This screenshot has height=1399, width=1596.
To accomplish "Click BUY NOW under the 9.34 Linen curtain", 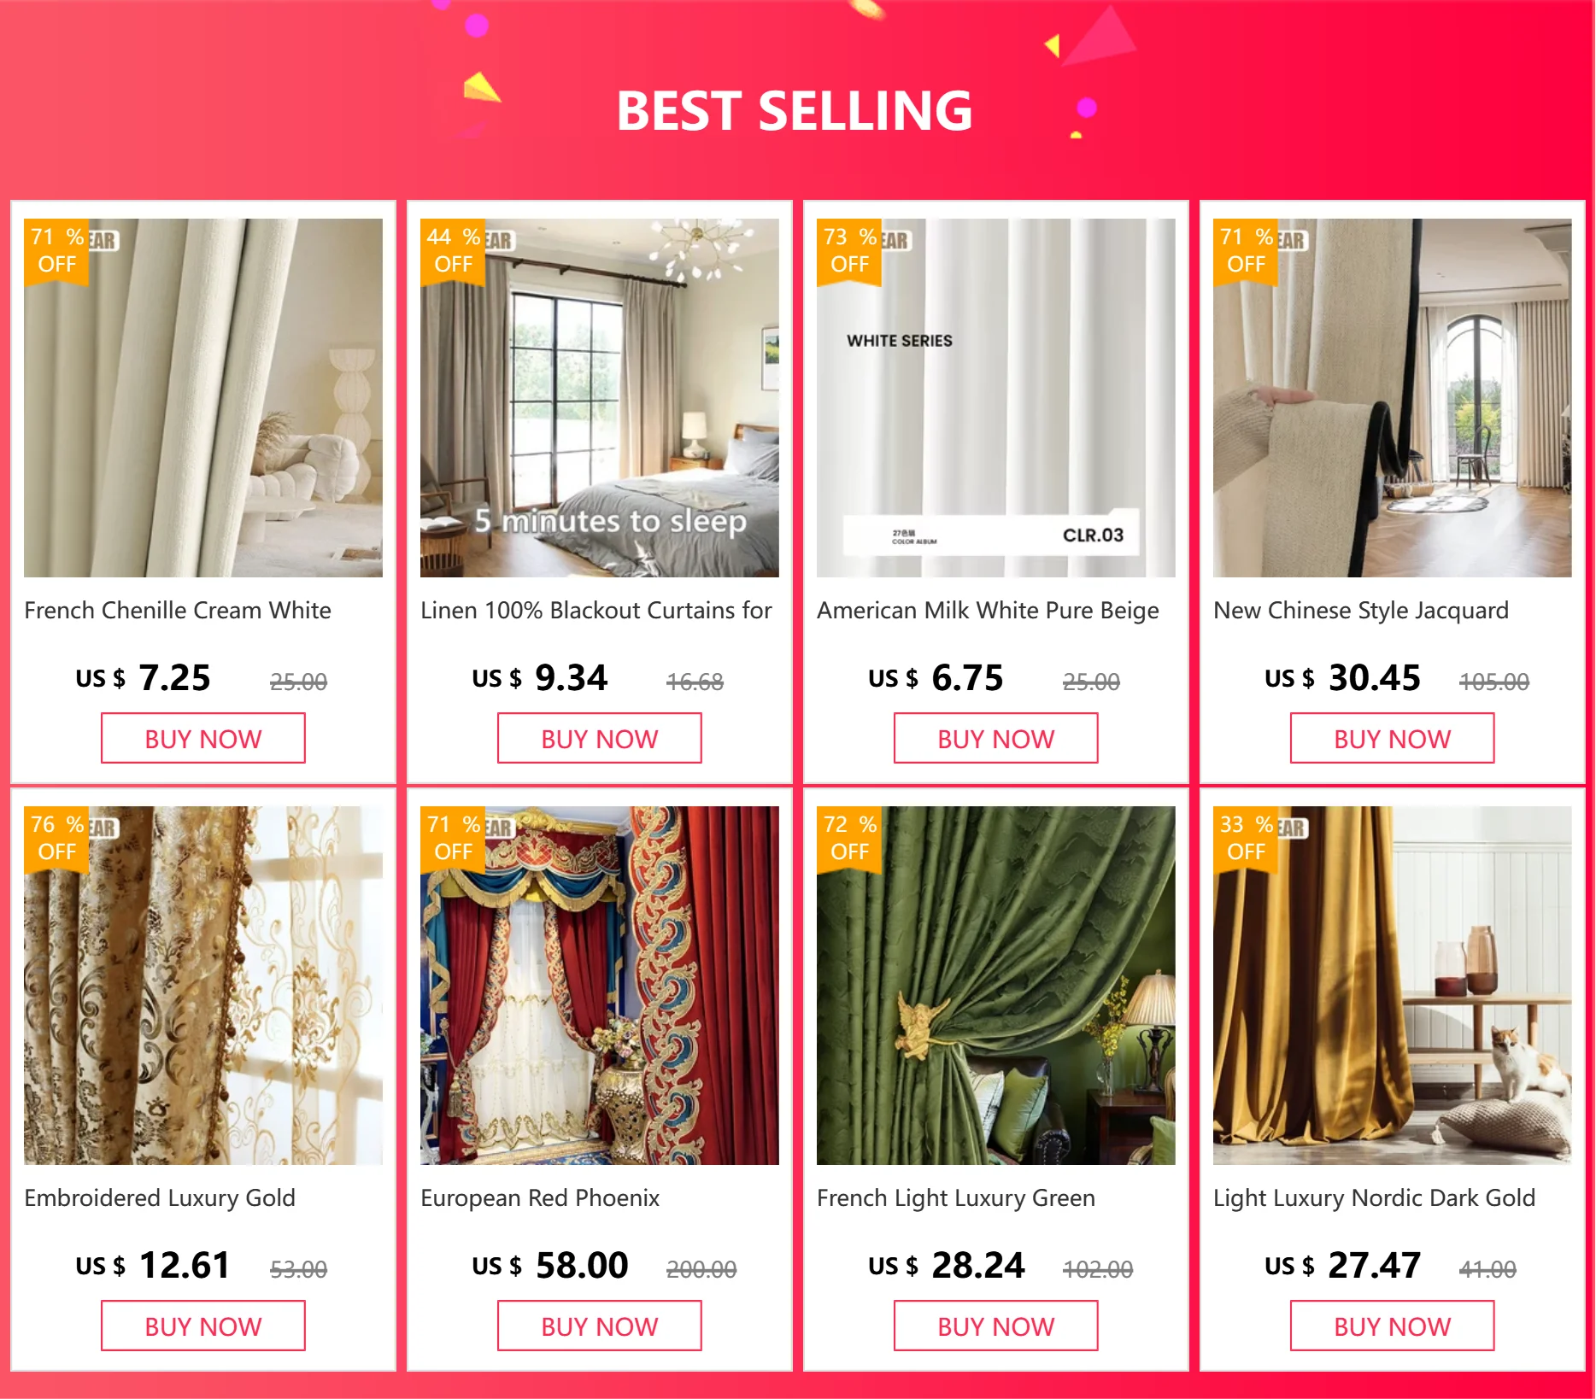I will (600, 739).
